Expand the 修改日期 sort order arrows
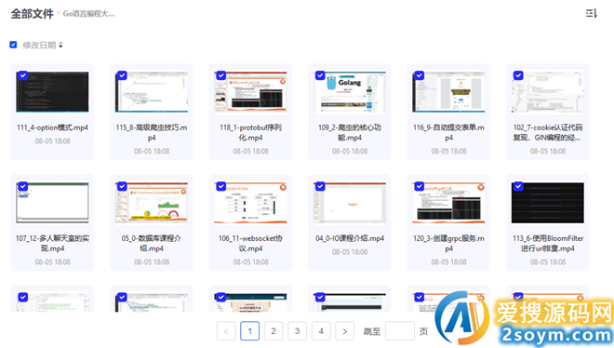This screenshot has width=614, height=348. click(60, 45)
